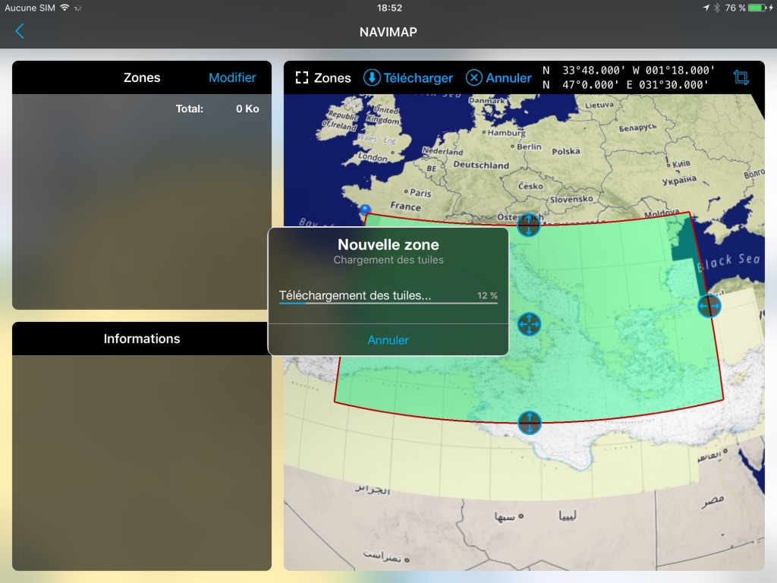This screenshot has width=777, height=583.
Task: Tap the Zones label in map toolbar
Action: (x=332, y=78)
